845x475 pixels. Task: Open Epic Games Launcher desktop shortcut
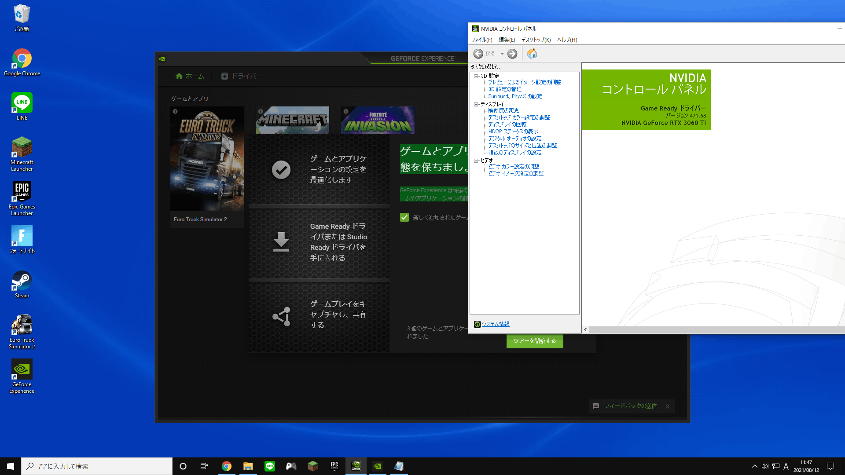(22, 198)
